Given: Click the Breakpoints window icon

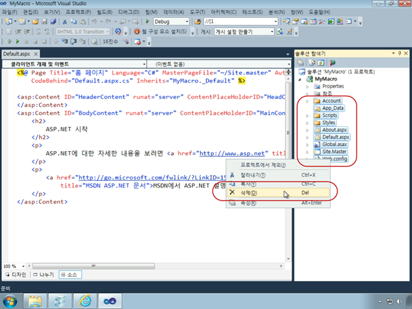Looking at the screenshot, I should tap(137, 42).
